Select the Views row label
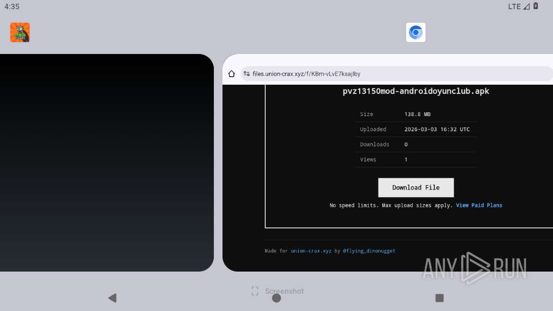 [368, 160]
